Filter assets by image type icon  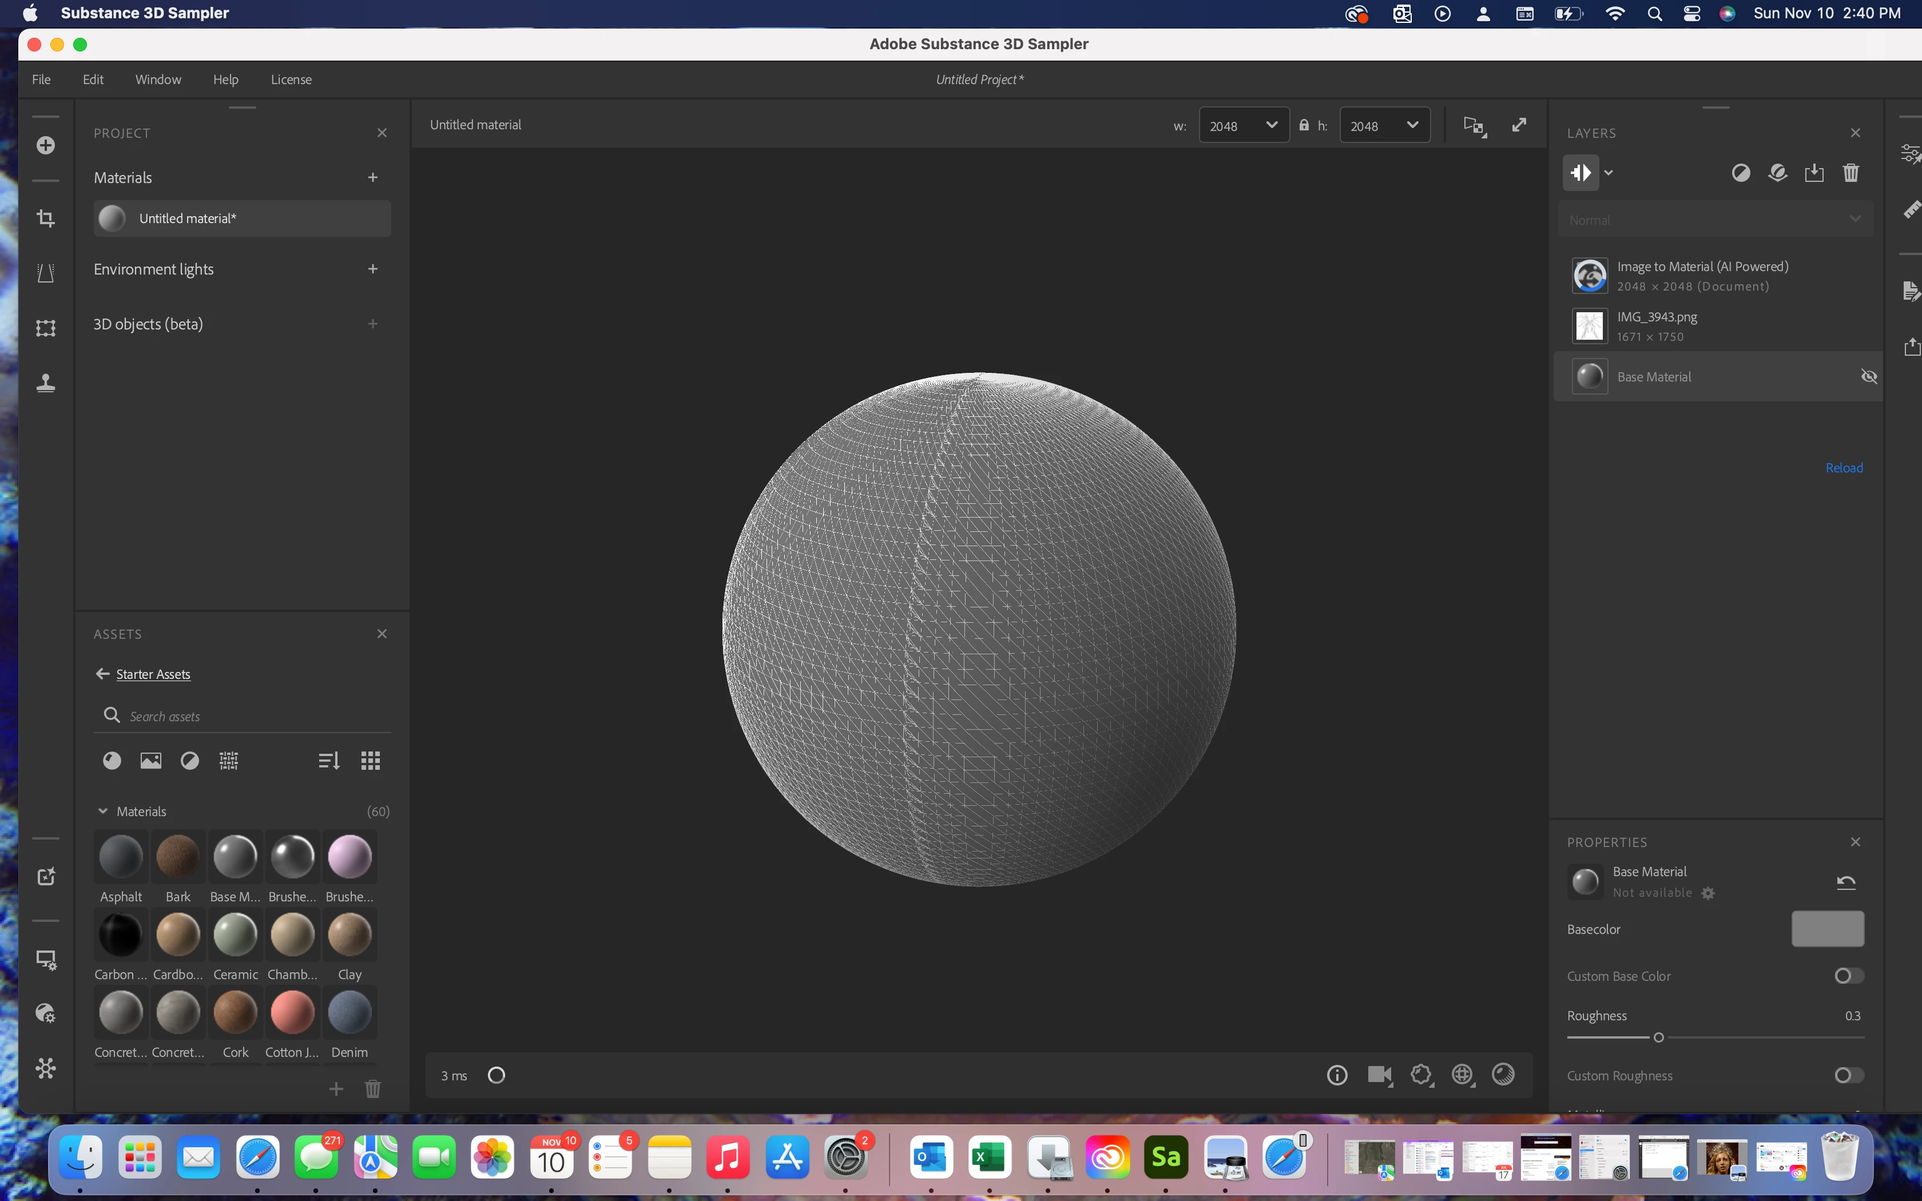click(150, 760)
